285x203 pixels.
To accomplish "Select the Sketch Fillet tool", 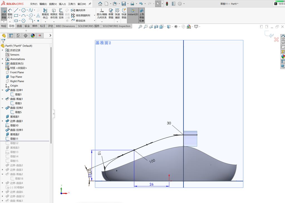I will click(31, 21).
